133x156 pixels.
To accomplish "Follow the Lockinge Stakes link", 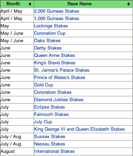I will (51, 26).
